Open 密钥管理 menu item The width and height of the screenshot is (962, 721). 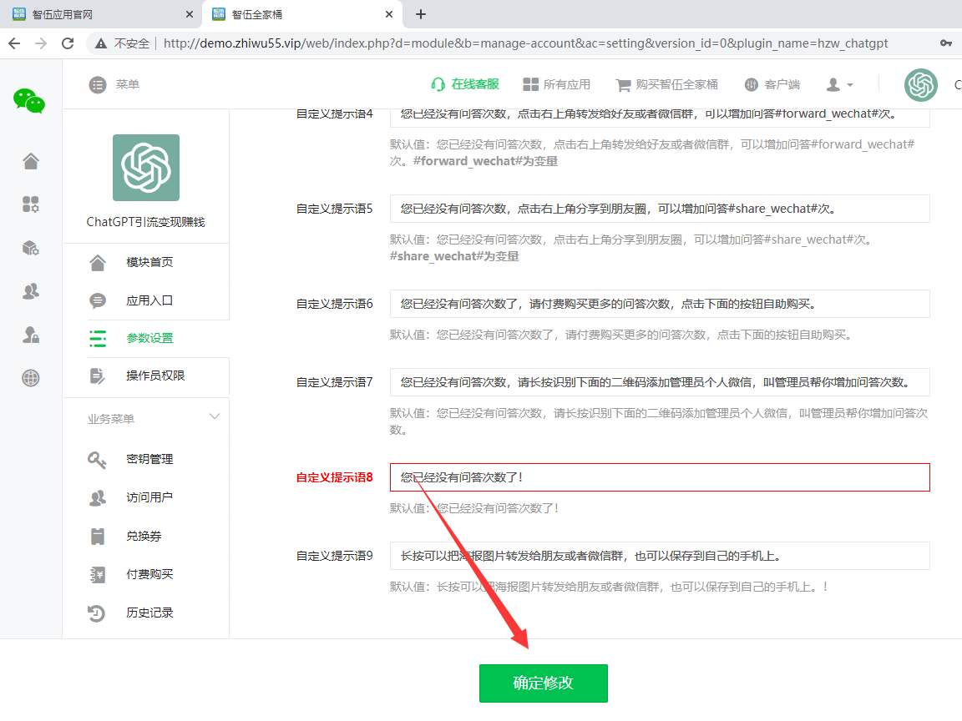click(149, 459)
